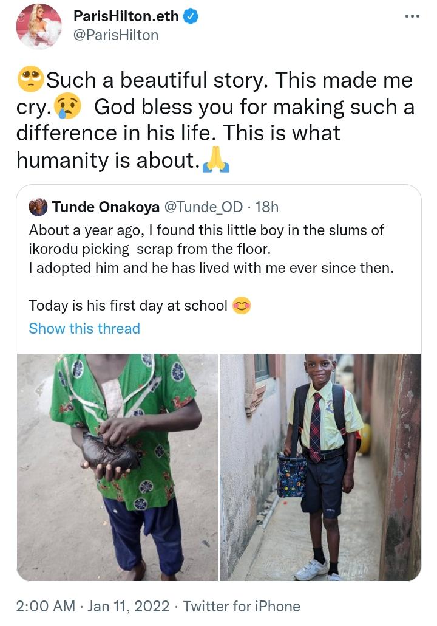The image size is (437, 626).
Task: Click the blushing smile emoji after 'school'
Action: (242, 306)
